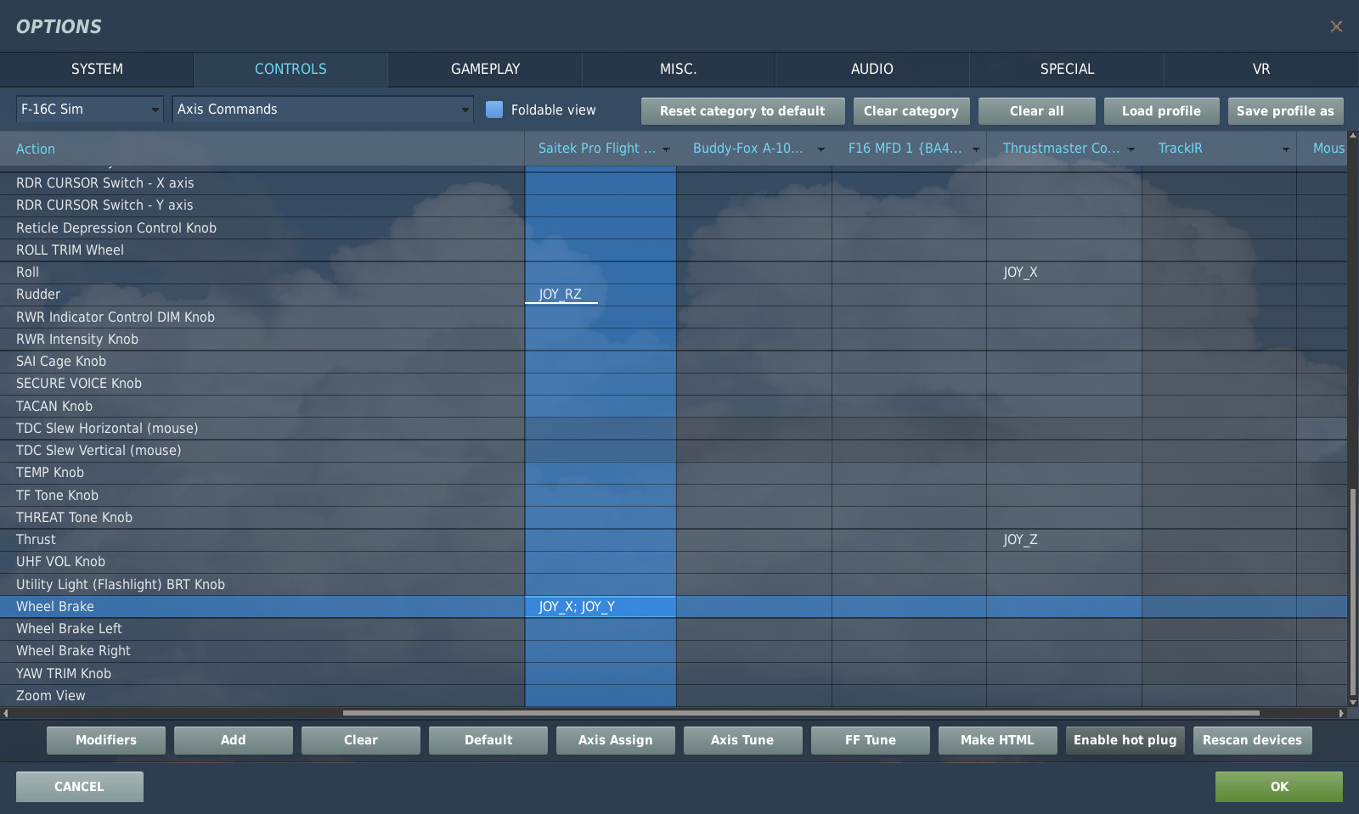Click Reset category to default button
1359x814 pixels.
pyautogui.click(x=742, y=111)
